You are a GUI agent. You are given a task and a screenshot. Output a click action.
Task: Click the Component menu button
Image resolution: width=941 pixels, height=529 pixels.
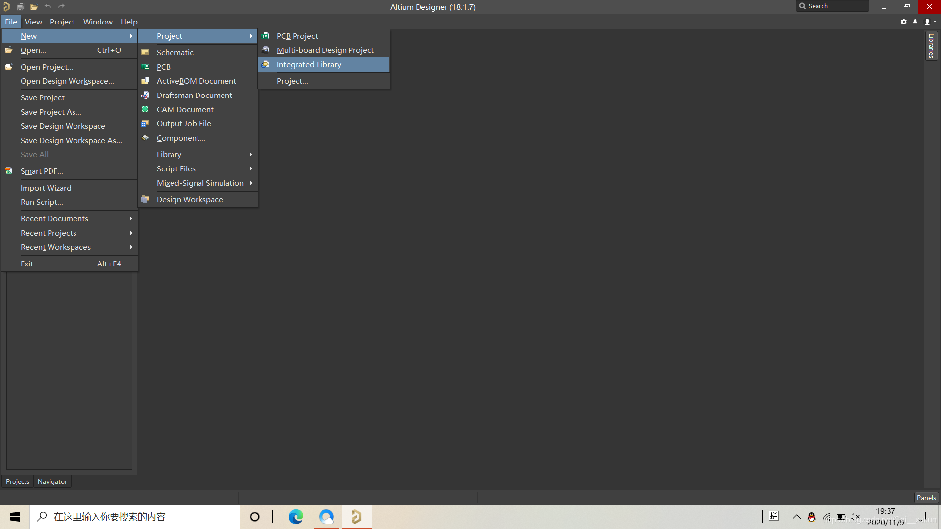pyautogui.click(x=181, y=138)
